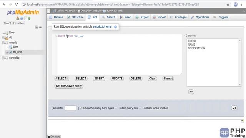Click the empdb database icon
Screen dimensions: 246x138
[x=7, y=43]
